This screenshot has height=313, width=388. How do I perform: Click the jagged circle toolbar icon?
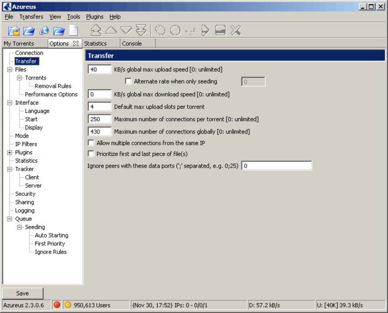[160, 30]
